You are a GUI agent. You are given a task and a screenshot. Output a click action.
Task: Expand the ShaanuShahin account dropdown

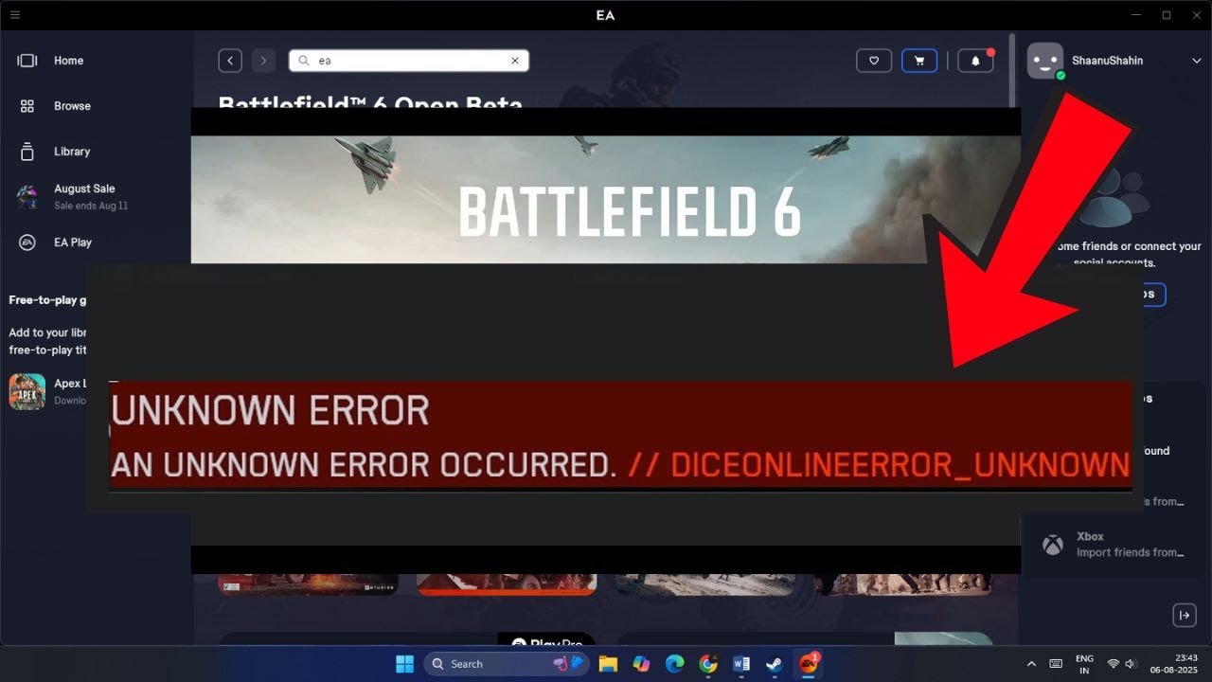point(1196,61)
